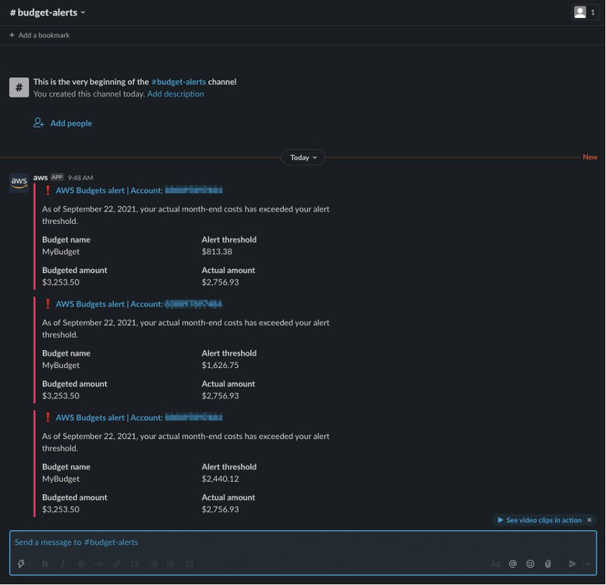Screen dimensions: 606x585
Task: Start an ordered list in composer
Action: coord(135,564)
